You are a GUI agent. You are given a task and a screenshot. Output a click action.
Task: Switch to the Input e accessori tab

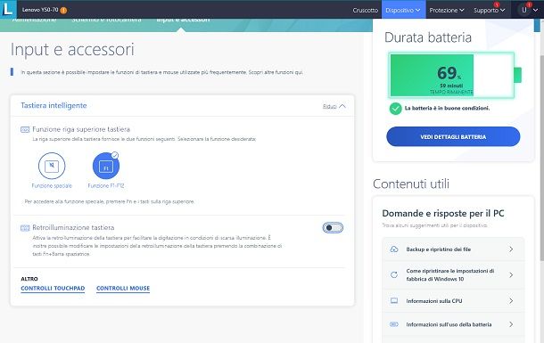click(x=183, y=20)
